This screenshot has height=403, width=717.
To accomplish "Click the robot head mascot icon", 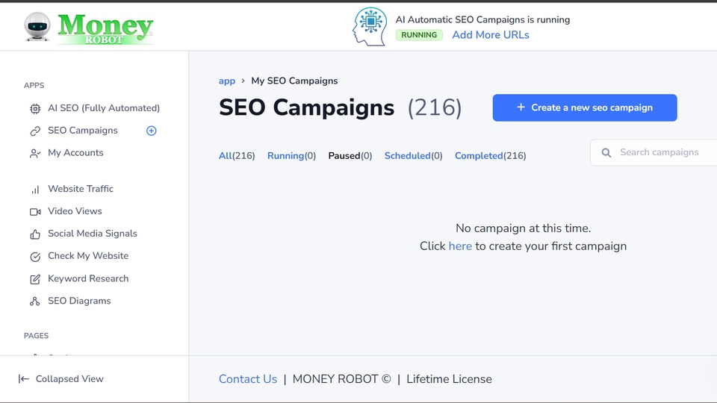I will click(37, 27).
